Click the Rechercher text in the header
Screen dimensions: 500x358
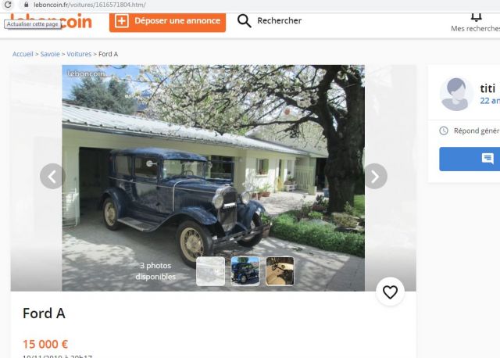point(280,21)
